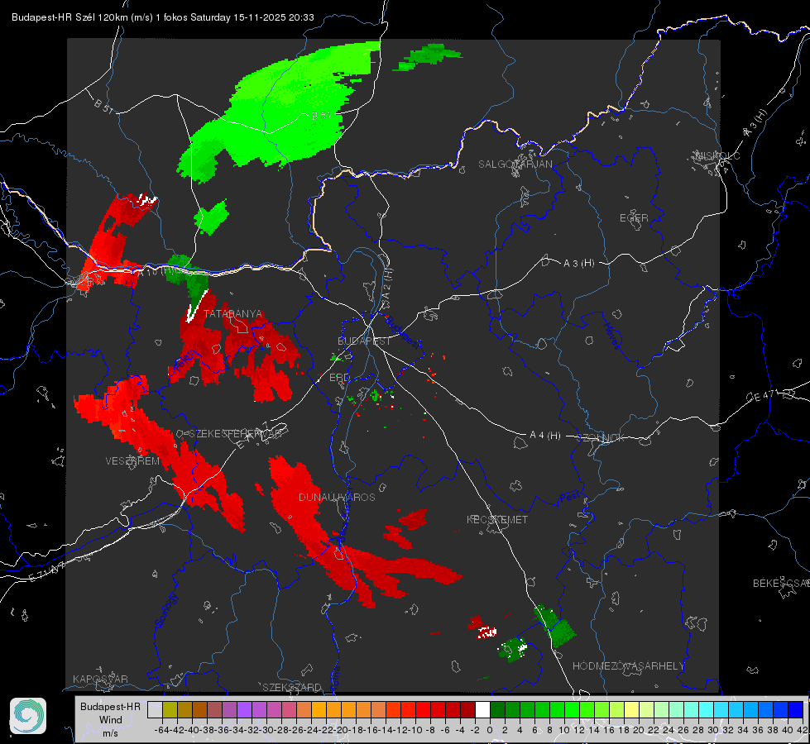This screenshot has width=810, height=744.
Task: Click the swirl logo icon beside the legend
Action: [28, 716]
